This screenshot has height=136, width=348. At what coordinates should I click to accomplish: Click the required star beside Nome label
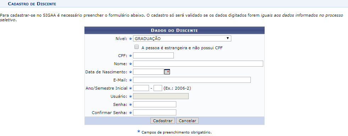pos(131,64)
